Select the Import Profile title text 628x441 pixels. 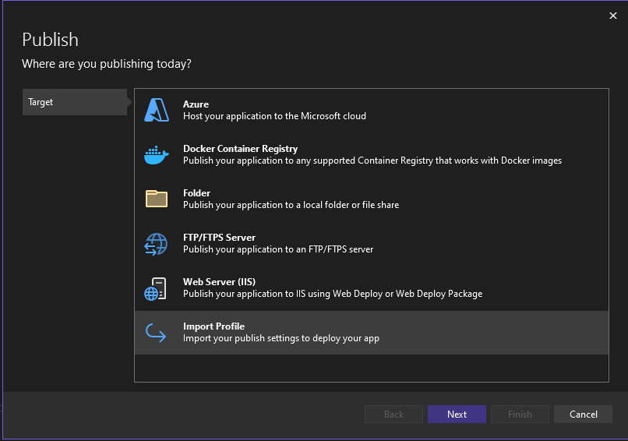tap(213, 326)
